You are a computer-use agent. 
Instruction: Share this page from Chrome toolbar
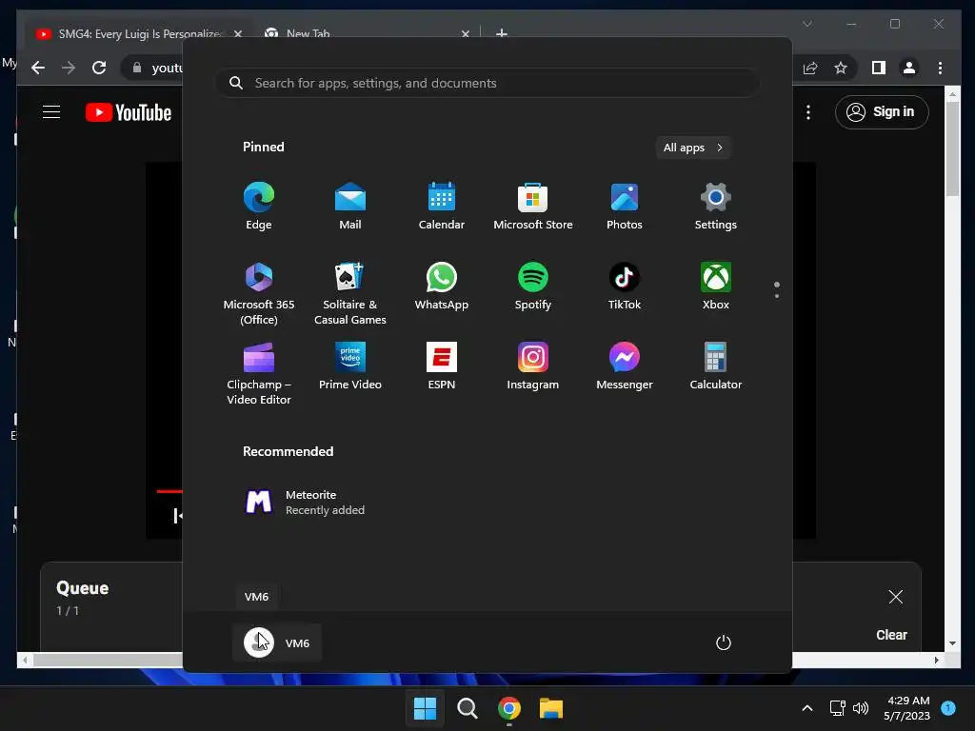810,68
